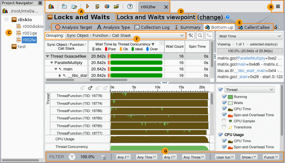Open the VTune welcome chart icon in toolbar
The width and height of the screenshot is (285, 163).
coord(51,6)
